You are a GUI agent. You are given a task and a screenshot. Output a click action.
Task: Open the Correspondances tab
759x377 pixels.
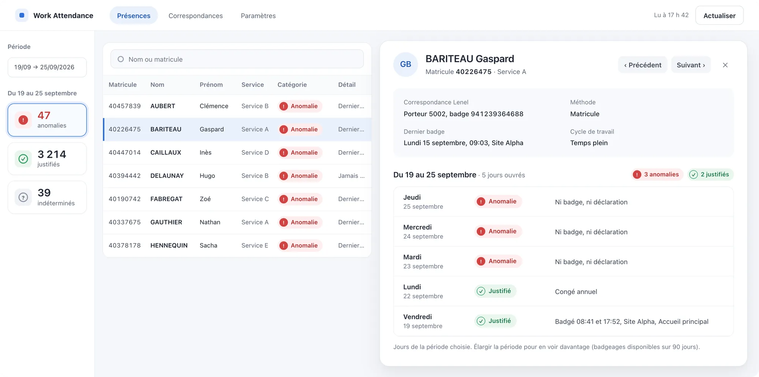(x=195, y=16)
